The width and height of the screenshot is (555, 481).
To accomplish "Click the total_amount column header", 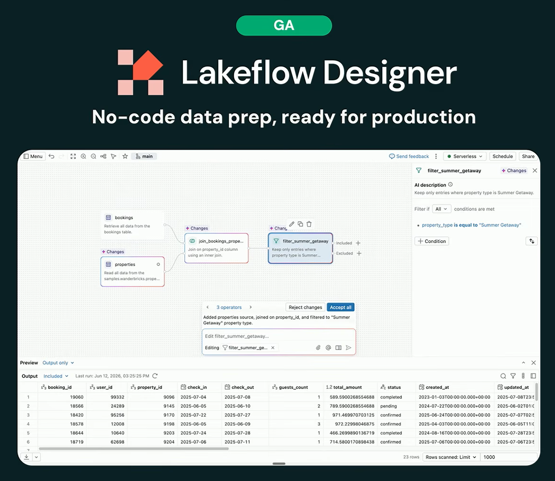I will (350, 387).
